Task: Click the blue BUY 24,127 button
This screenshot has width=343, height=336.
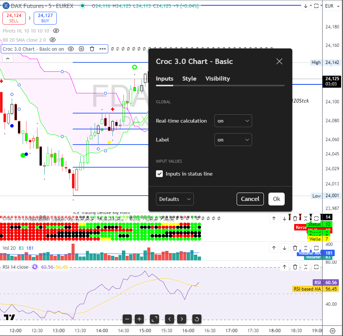Action: coord(45,18)
